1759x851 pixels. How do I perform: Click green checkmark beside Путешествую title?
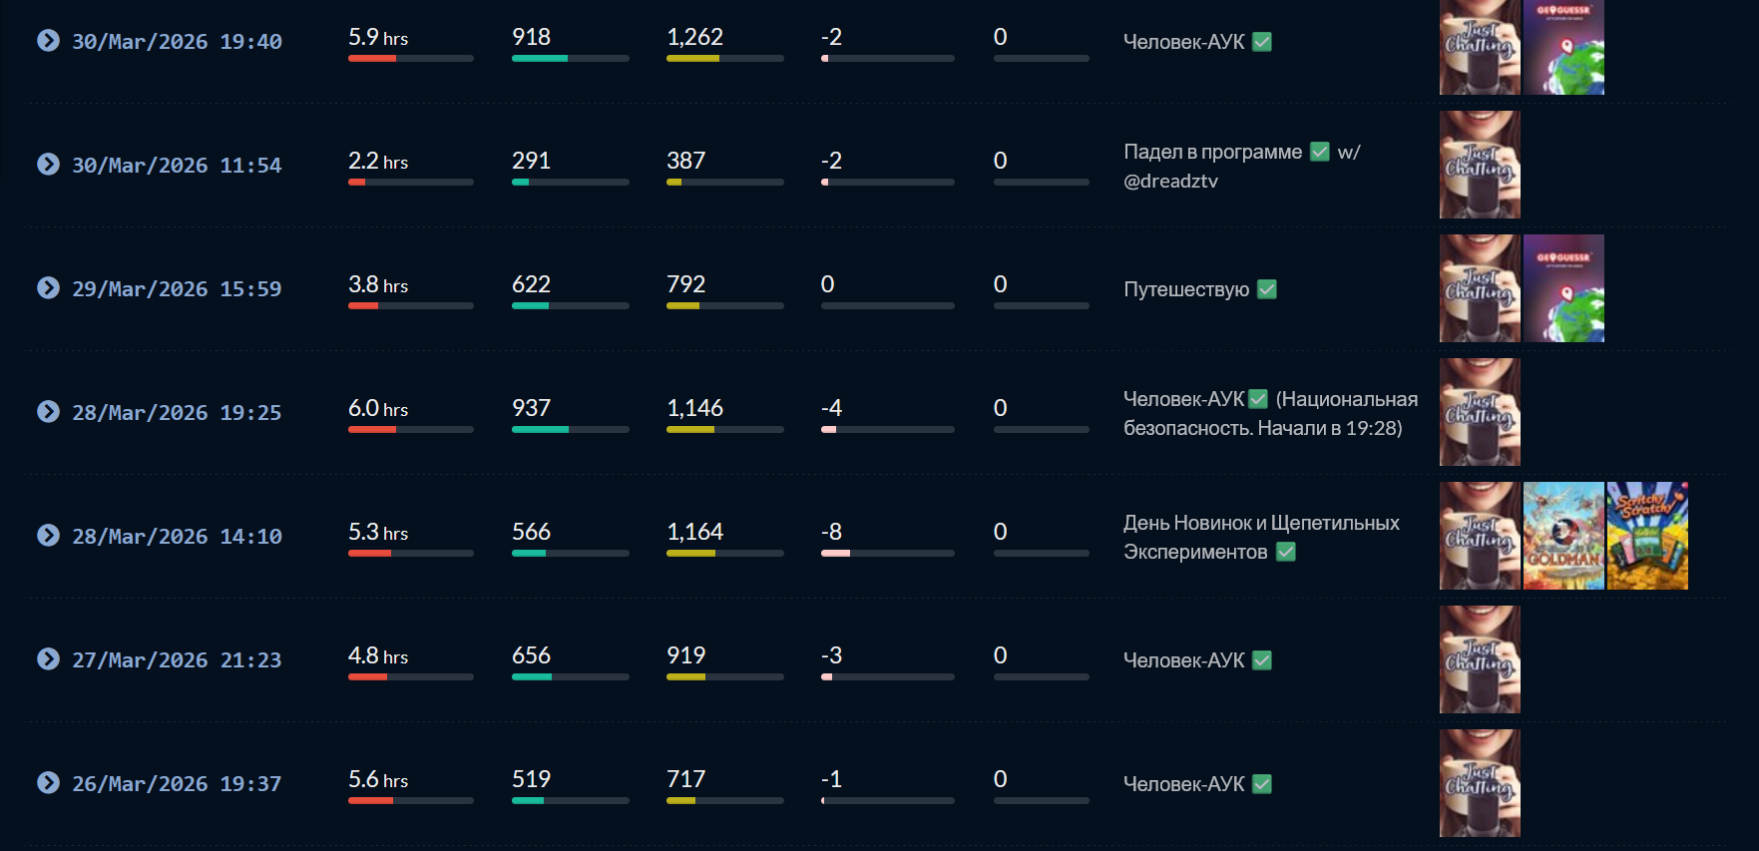[x=1267, y=289]
